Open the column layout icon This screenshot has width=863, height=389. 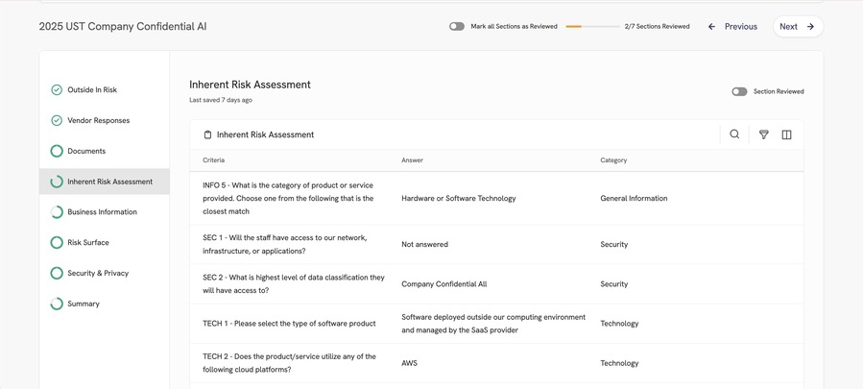[786, 134]
